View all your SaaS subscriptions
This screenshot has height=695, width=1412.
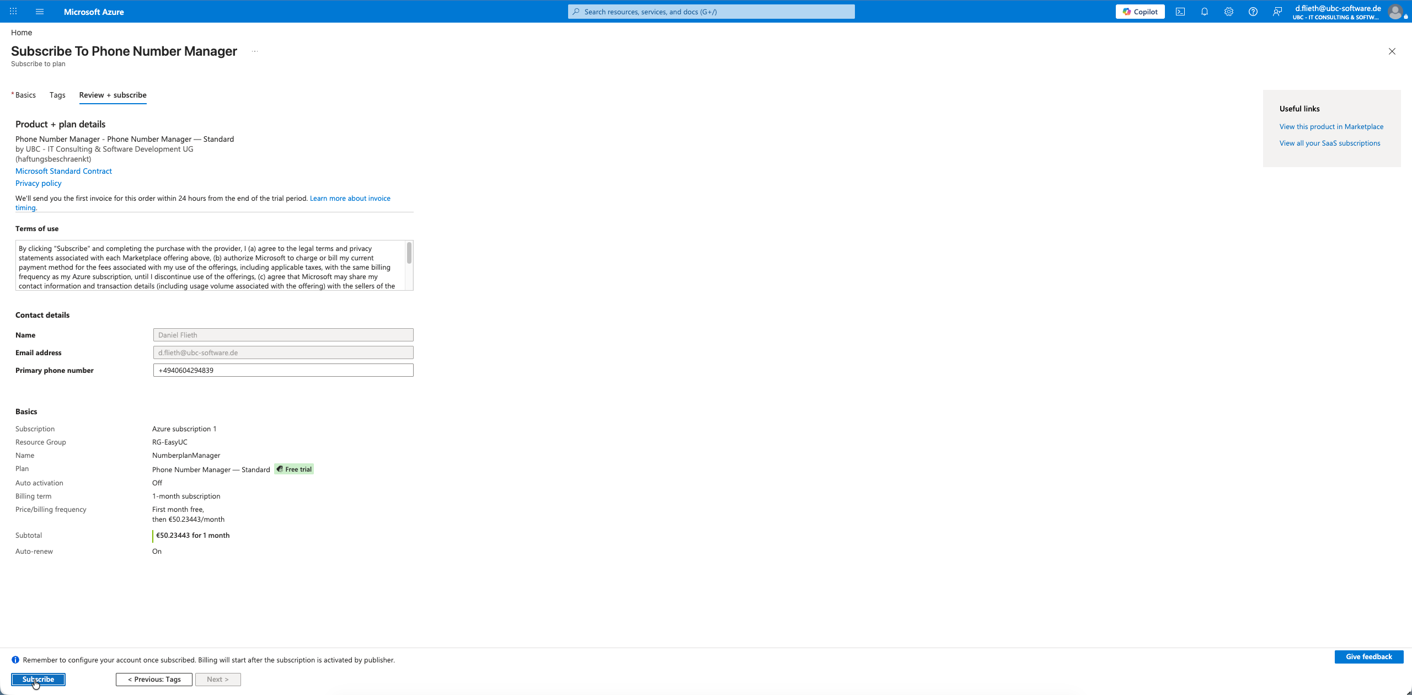click(1330, 143)
